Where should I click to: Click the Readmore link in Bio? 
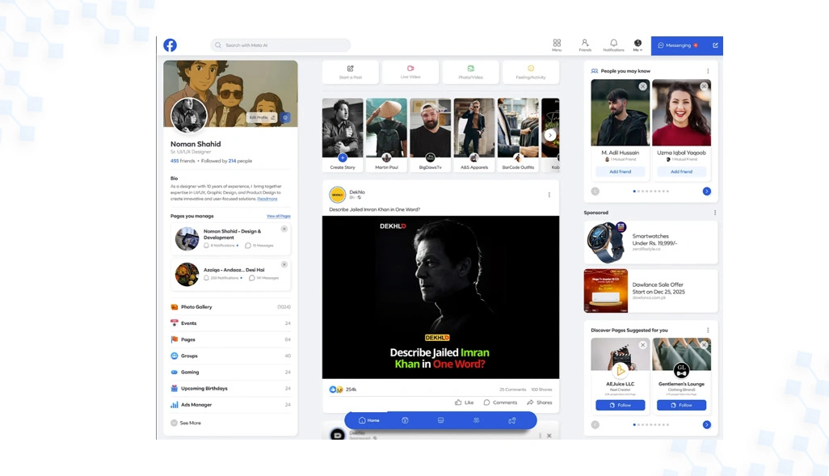(267, 199)
